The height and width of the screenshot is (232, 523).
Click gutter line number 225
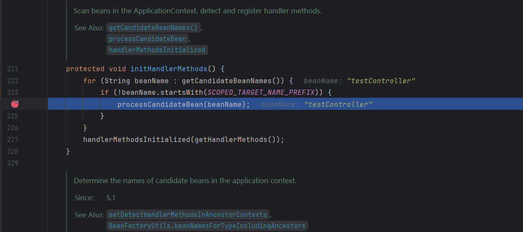click(13, 116)
